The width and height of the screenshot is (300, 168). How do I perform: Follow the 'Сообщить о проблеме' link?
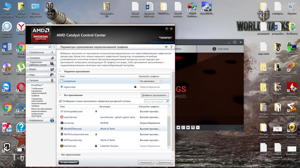click(162, 42)
